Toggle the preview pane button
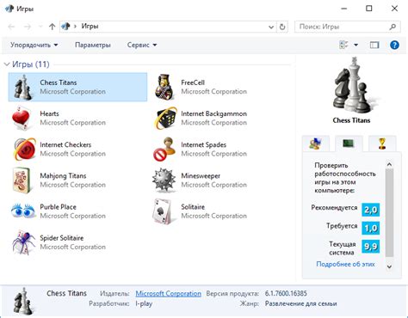This screenshot has height=318, width=408. pyautogui.click(x=374, y=45)
